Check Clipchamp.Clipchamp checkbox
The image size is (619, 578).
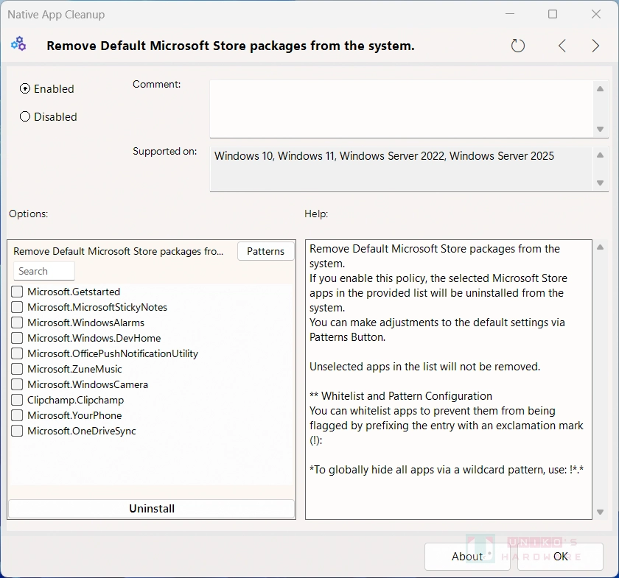click(17, 400)
